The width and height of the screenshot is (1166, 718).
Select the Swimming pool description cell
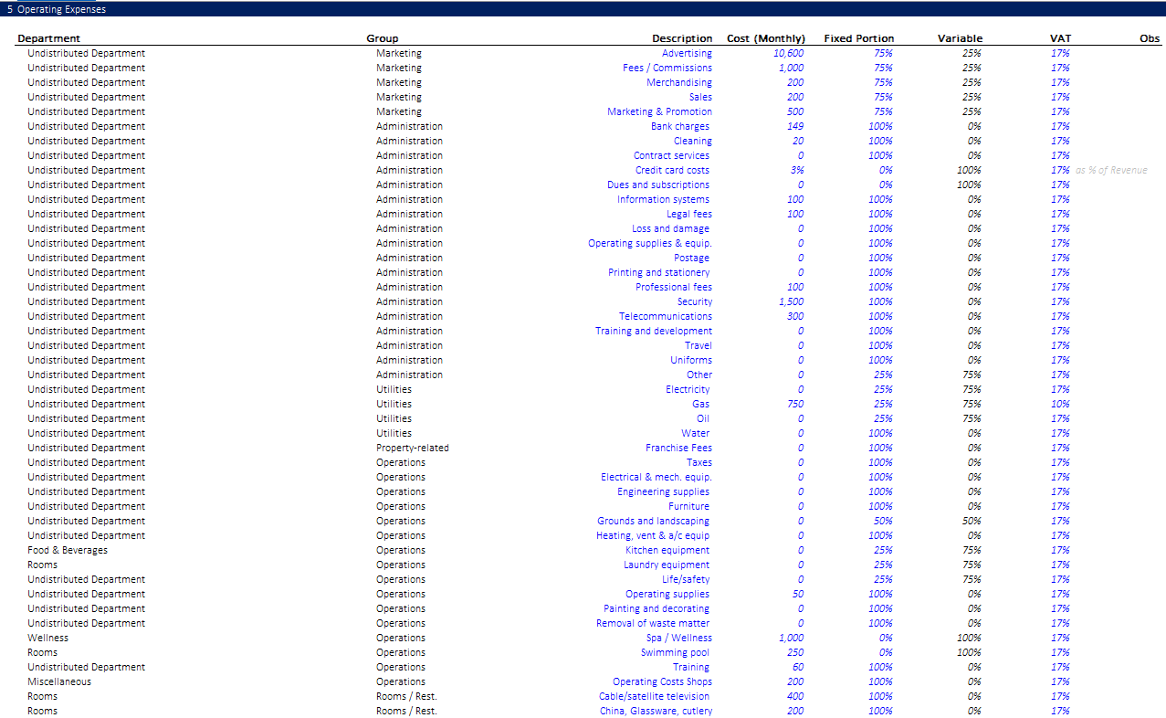pyautogui.click(x=675, y=652)
